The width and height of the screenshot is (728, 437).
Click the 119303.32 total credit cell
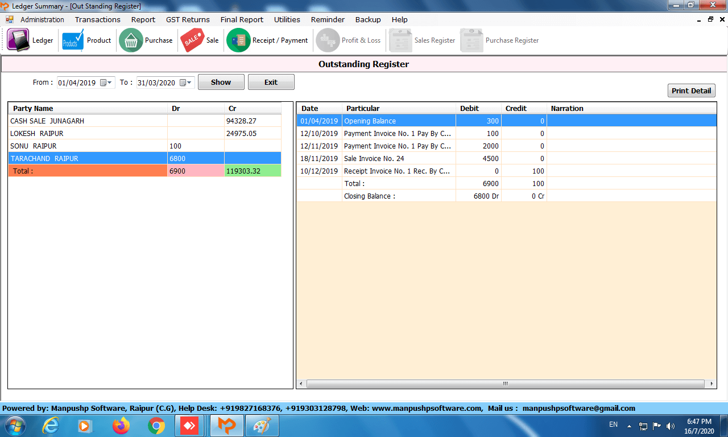pos(253,171)
